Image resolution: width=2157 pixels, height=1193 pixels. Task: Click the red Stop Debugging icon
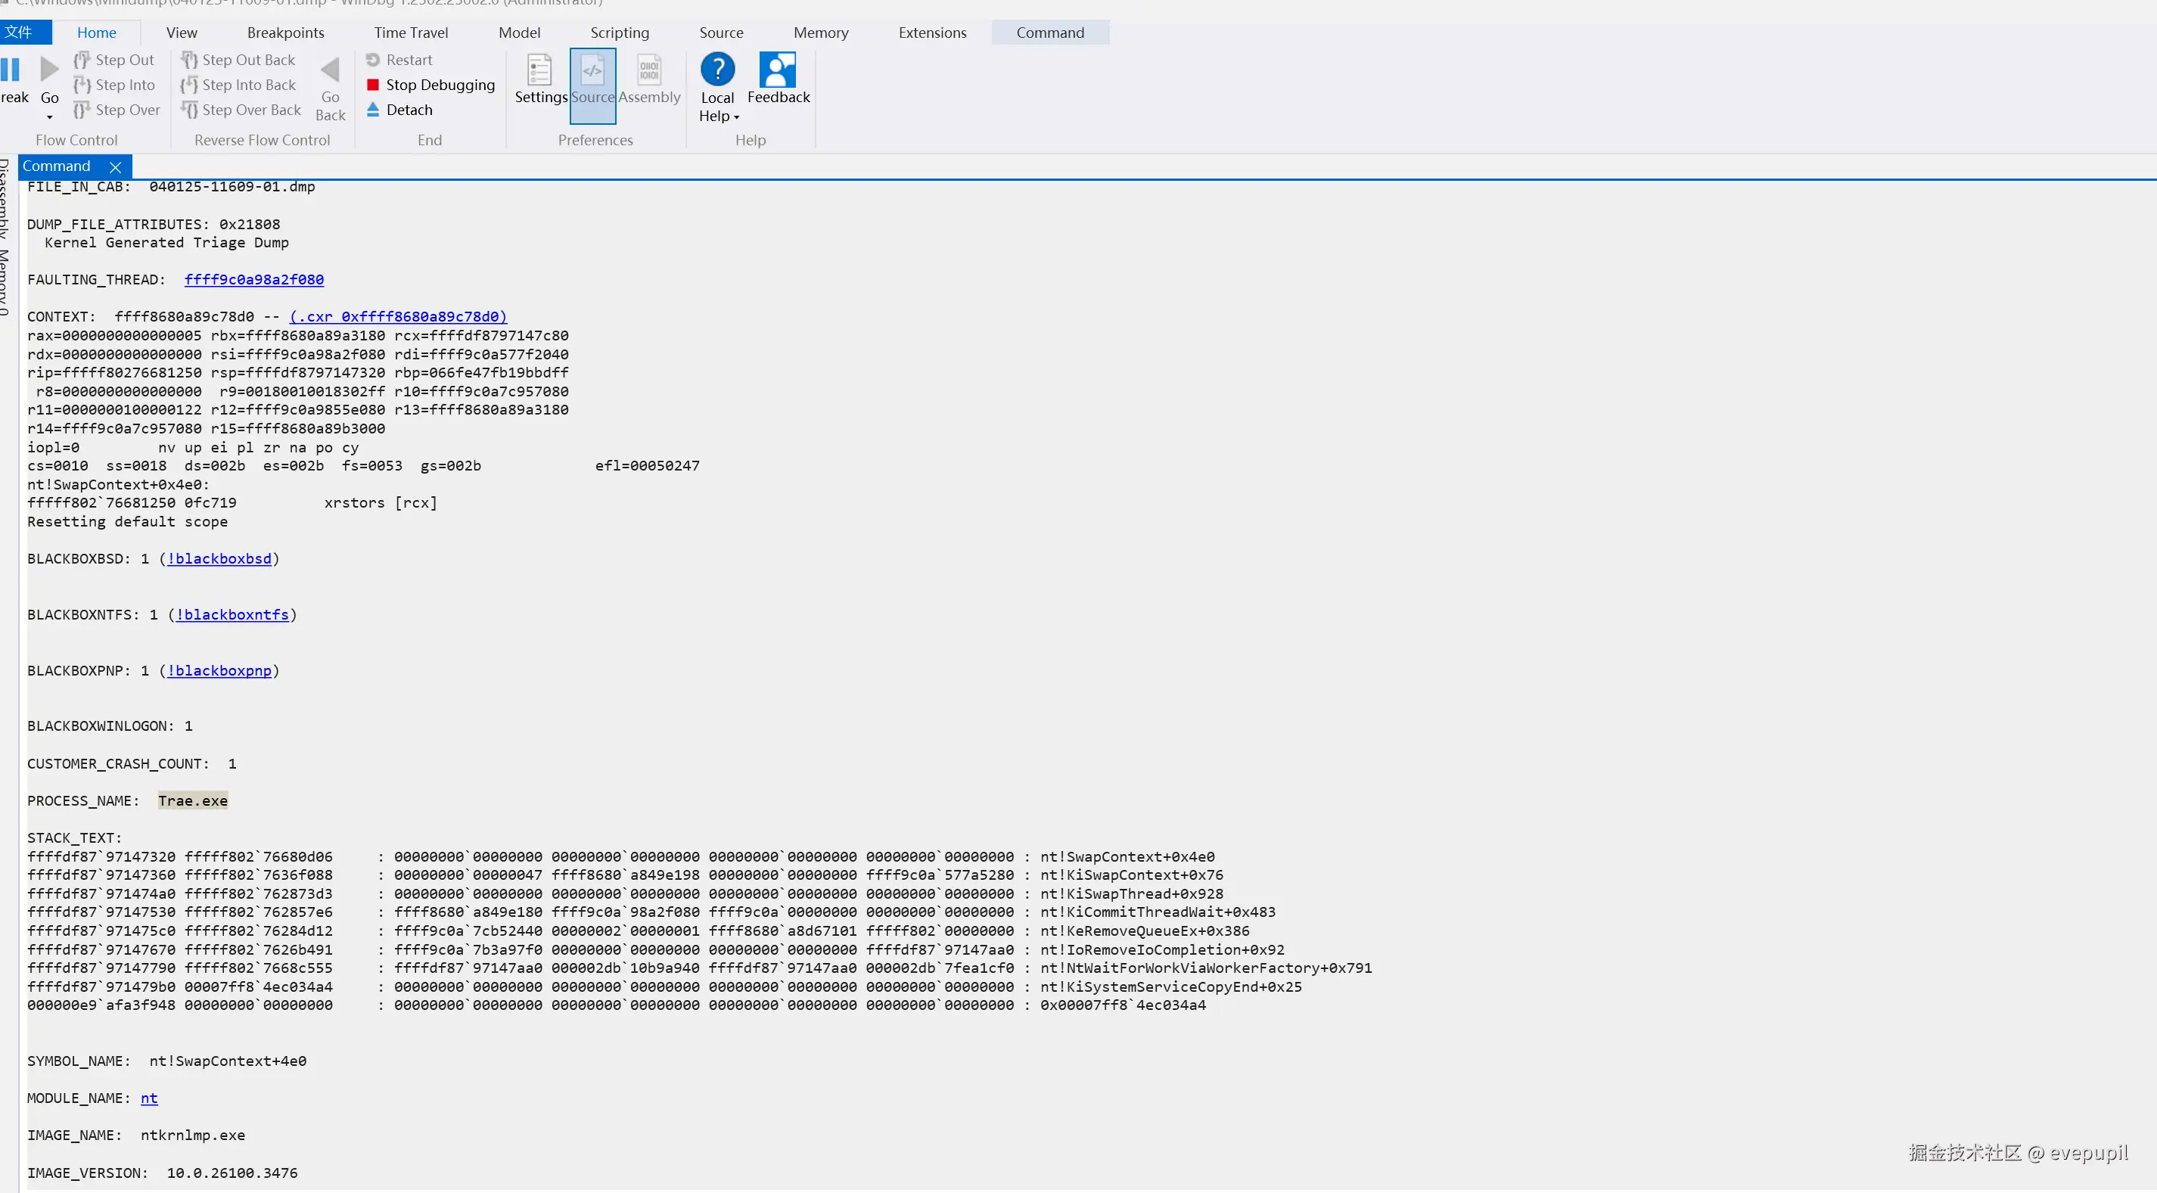click(x=374, y=85)
